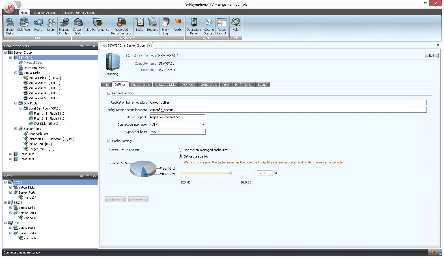Click Reset Layout icon
Screen dimensions: 444x258
pos(222,26)
